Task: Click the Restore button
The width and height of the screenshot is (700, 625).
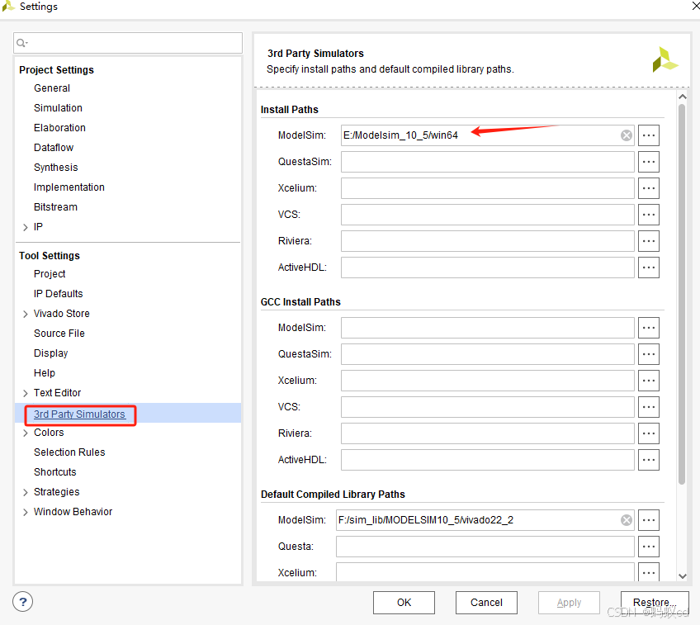Action: [655, 603]
